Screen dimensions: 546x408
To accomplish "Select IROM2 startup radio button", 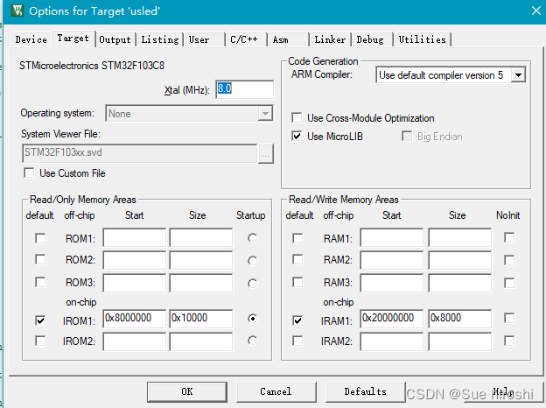I will 253,341.
